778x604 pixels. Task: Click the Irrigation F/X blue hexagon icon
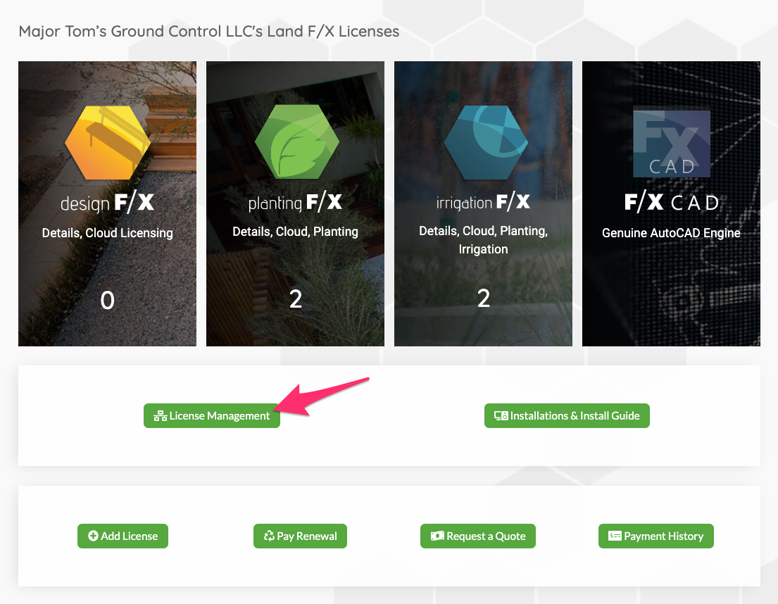pos(486,142)
